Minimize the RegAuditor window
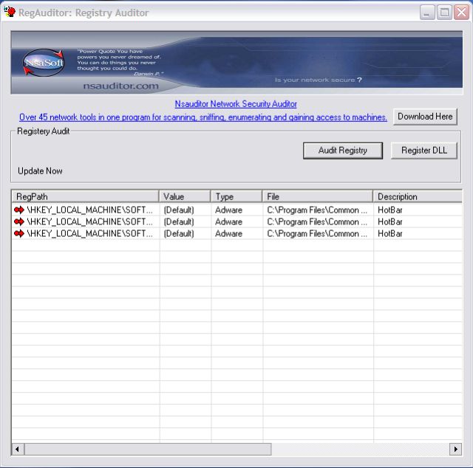This screenshot has width=473, height=468. click(427, 13)
